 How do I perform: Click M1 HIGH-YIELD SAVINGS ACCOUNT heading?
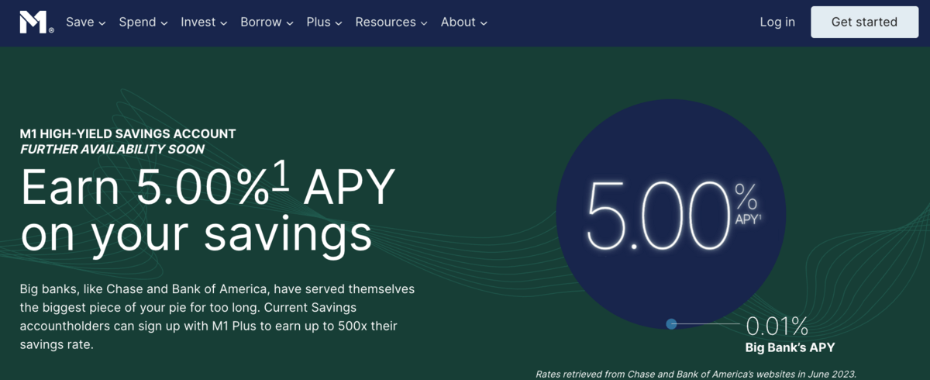tap(128, 134)
